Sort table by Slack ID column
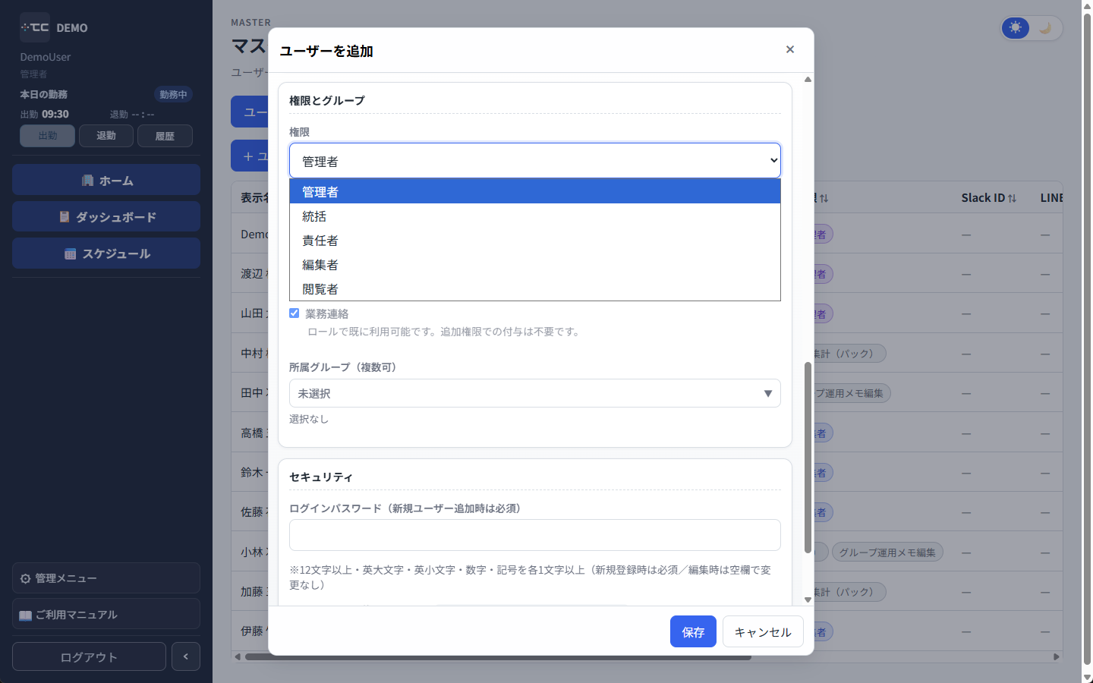 [988, 197]
